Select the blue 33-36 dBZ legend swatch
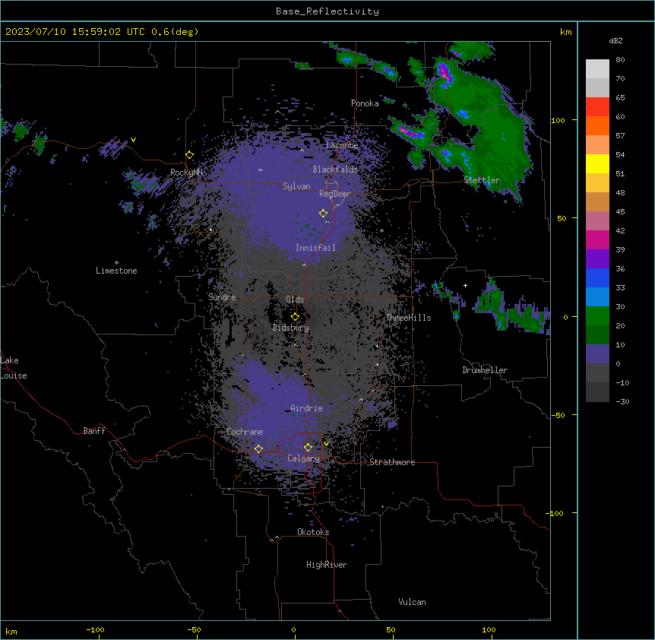The height and width of the screenshot is (640, 655). point(597,277)
